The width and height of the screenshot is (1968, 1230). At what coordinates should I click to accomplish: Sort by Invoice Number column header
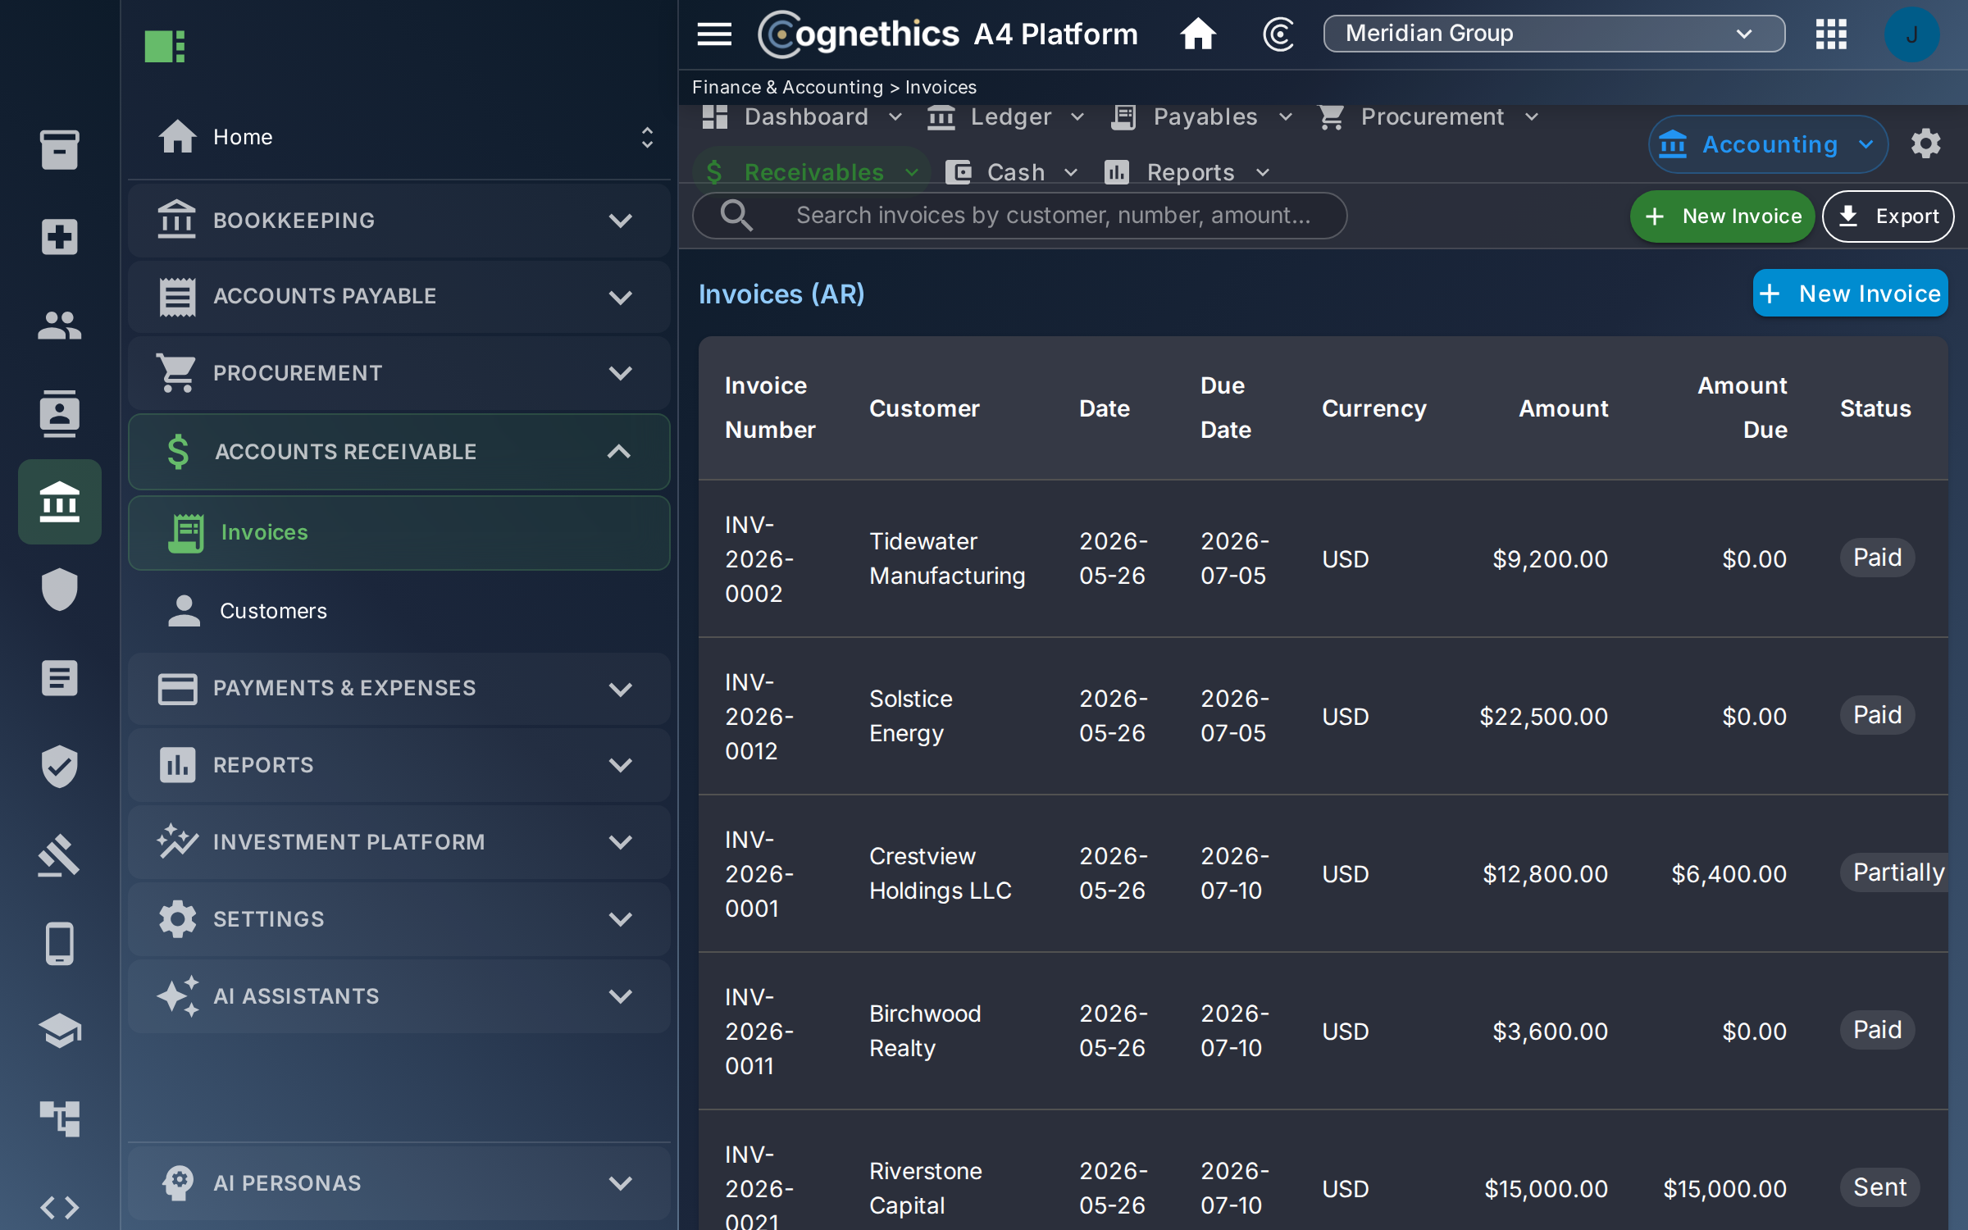pos(769,408)
